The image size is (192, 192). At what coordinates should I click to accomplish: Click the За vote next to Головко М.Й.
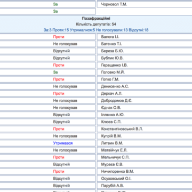tap(55, 73)
